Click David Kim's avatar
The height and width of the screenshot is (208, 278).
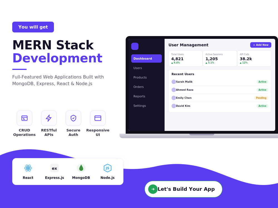[x=173, y=106]
